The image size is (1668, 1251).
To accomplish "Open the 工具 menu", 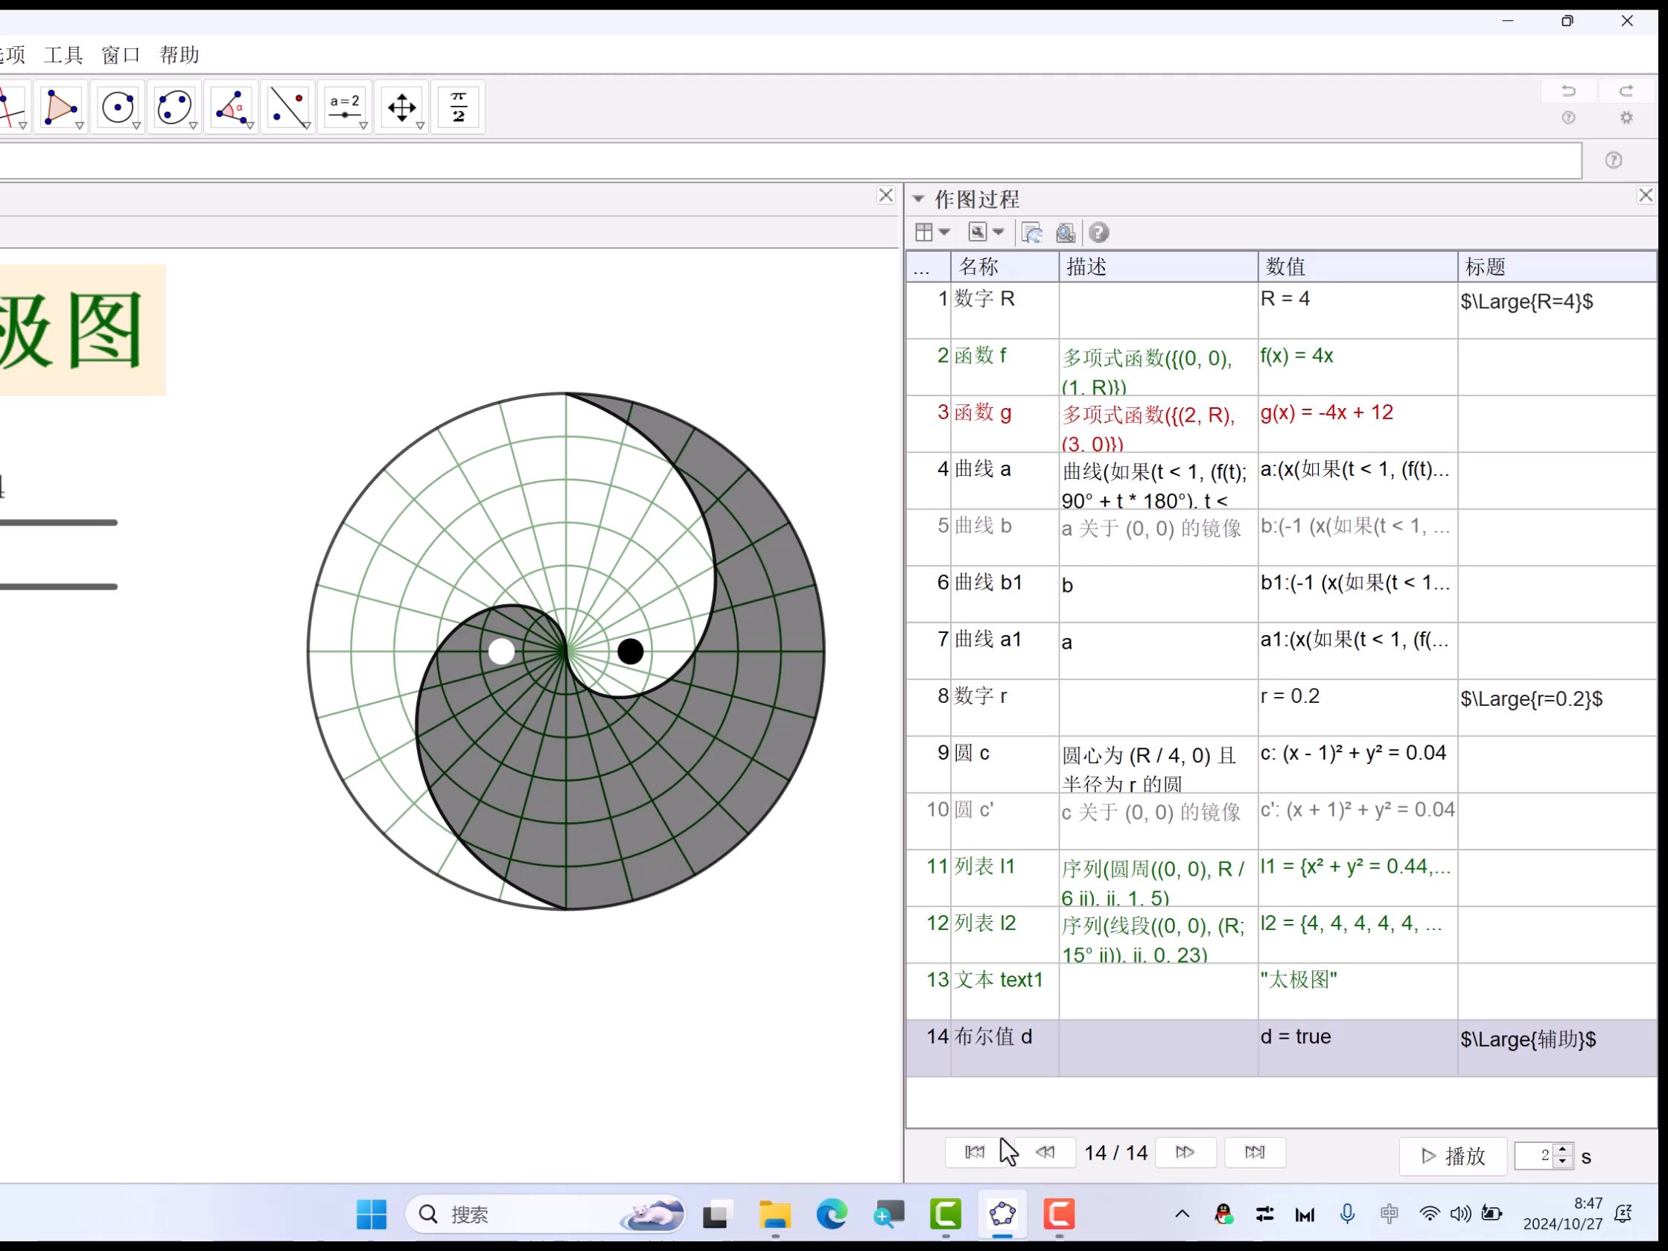I will (63, 55).
